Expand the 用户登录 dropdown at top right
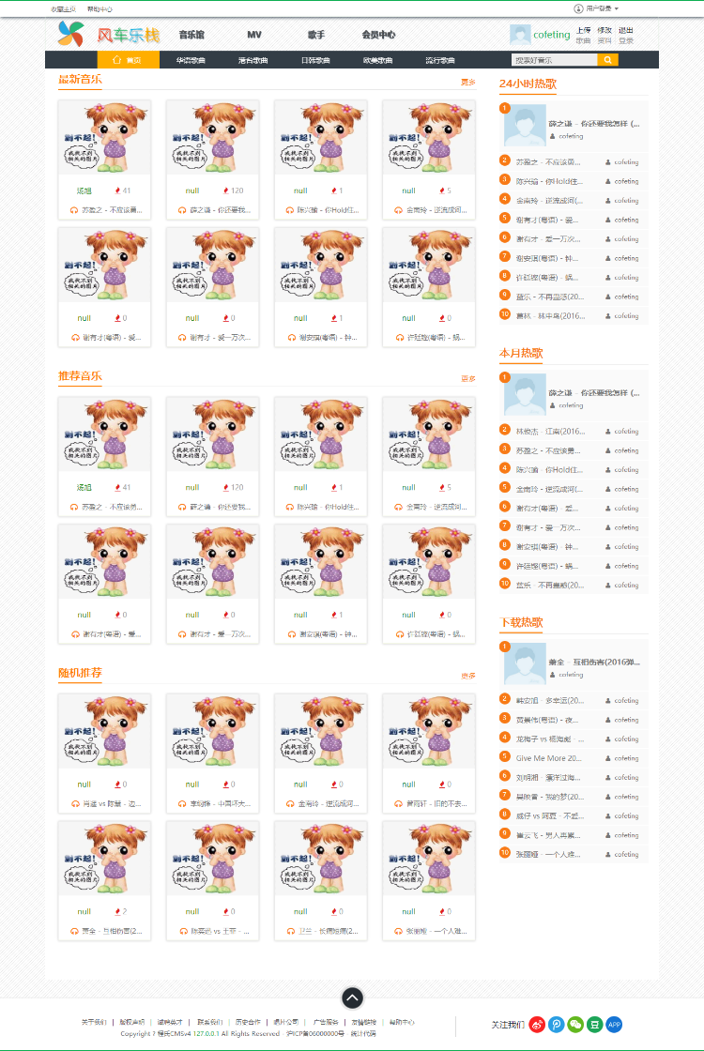Screen dimensions: 704x1051 pos(596,8)
